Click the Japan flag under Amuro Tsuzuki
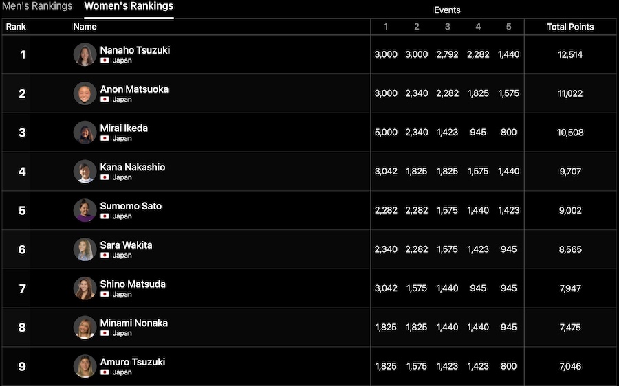This screenshot has width=619, height=386. coord(105,372)
